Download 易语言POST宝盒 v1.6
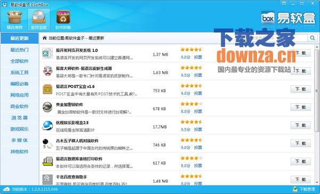320x194 pixels. [301, 89]
